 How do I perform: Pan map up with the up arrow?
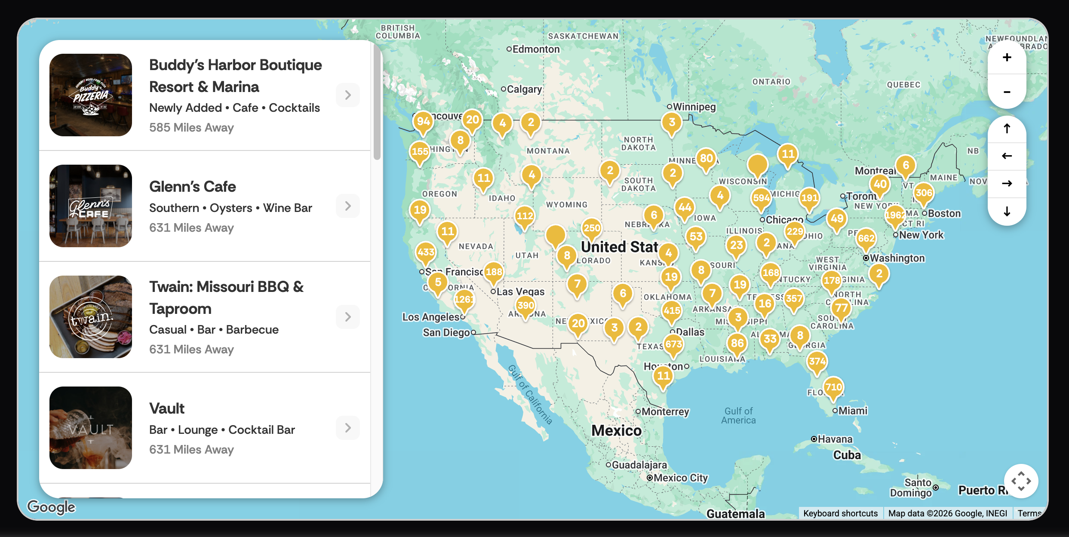click(x=1007, y=129)
